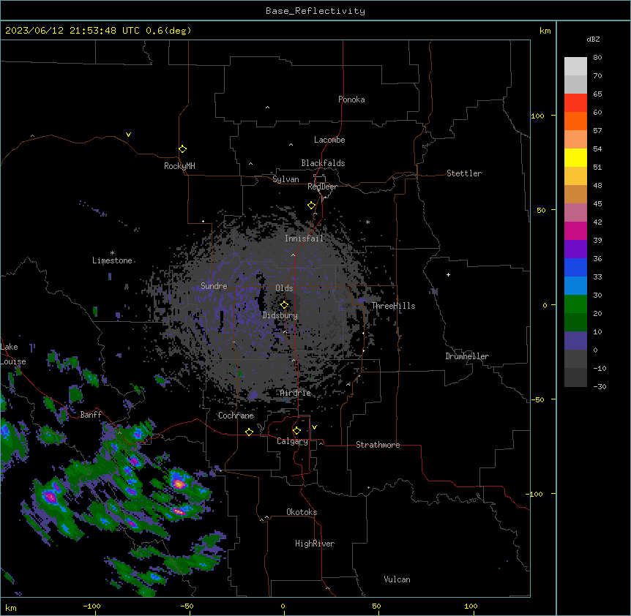Click the Lake Louise label
631x616 pixels.
point(13,354)
